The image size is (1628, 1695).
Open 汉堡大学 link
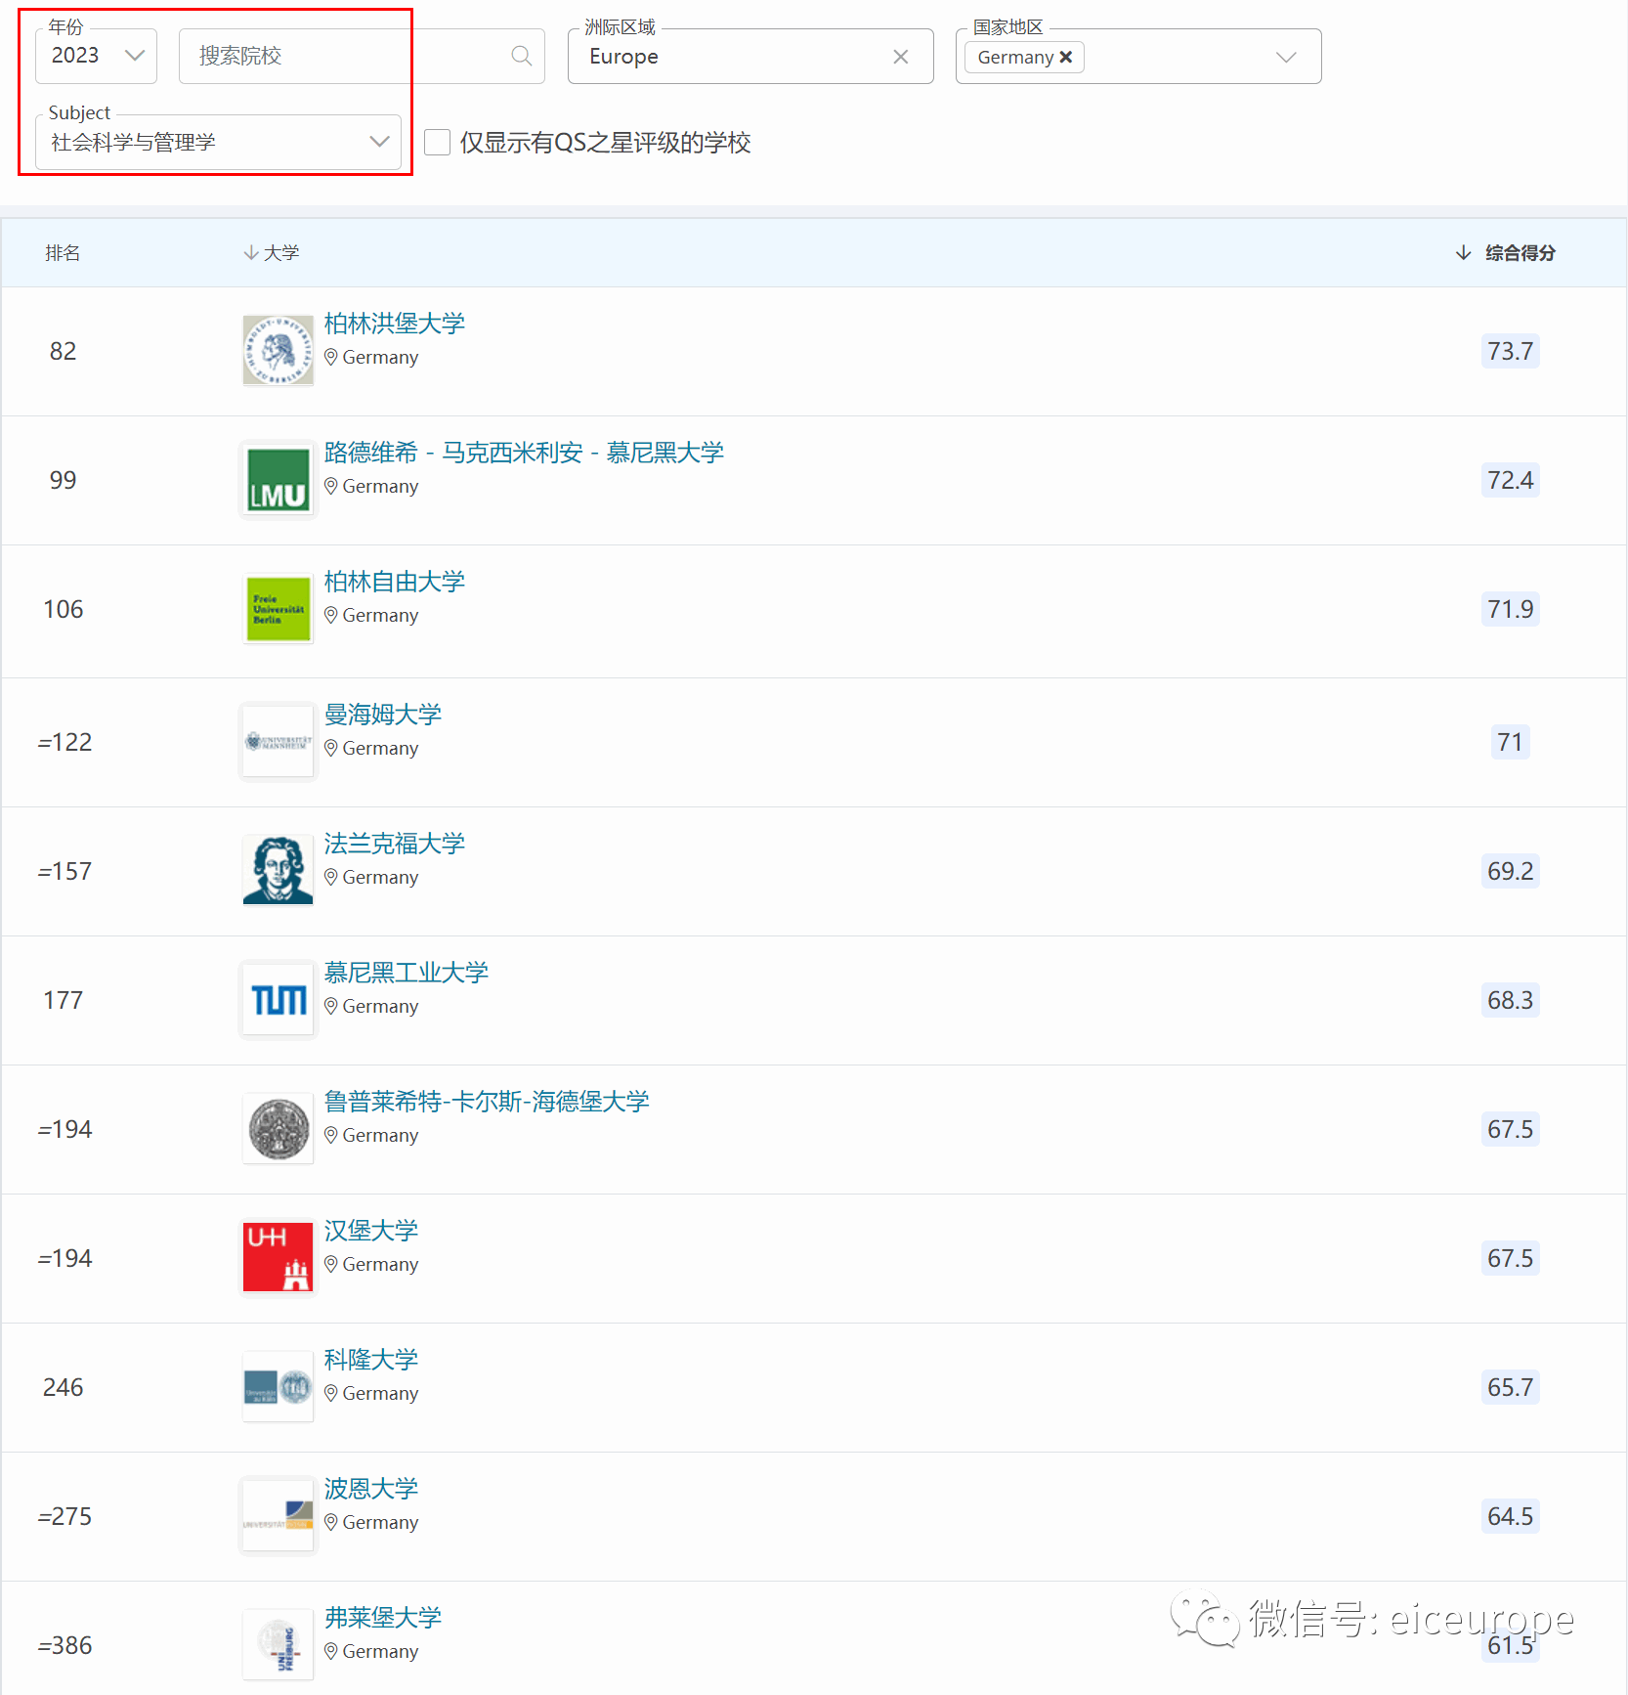(371, 1231)
